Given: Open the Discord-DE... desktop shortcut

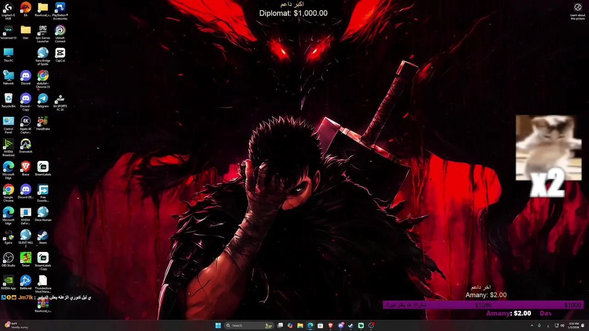Looking at the screenshot, I should pos(26,191).
